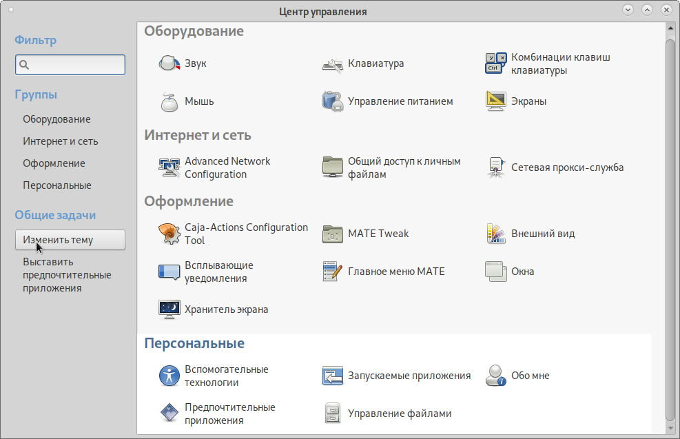Screen dimensions: 680x439
Task: Open the Звук sound settings icon
Action: [x=169, y=63]
